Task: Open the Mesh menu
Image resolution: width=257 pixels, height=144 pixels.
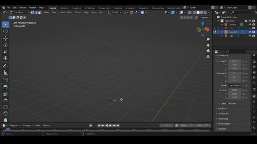Action: (x=69, y=12)
